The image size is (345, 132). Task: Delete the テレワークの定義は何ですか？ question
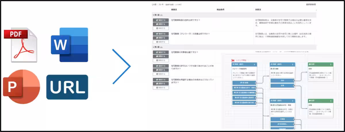[161, 42]
